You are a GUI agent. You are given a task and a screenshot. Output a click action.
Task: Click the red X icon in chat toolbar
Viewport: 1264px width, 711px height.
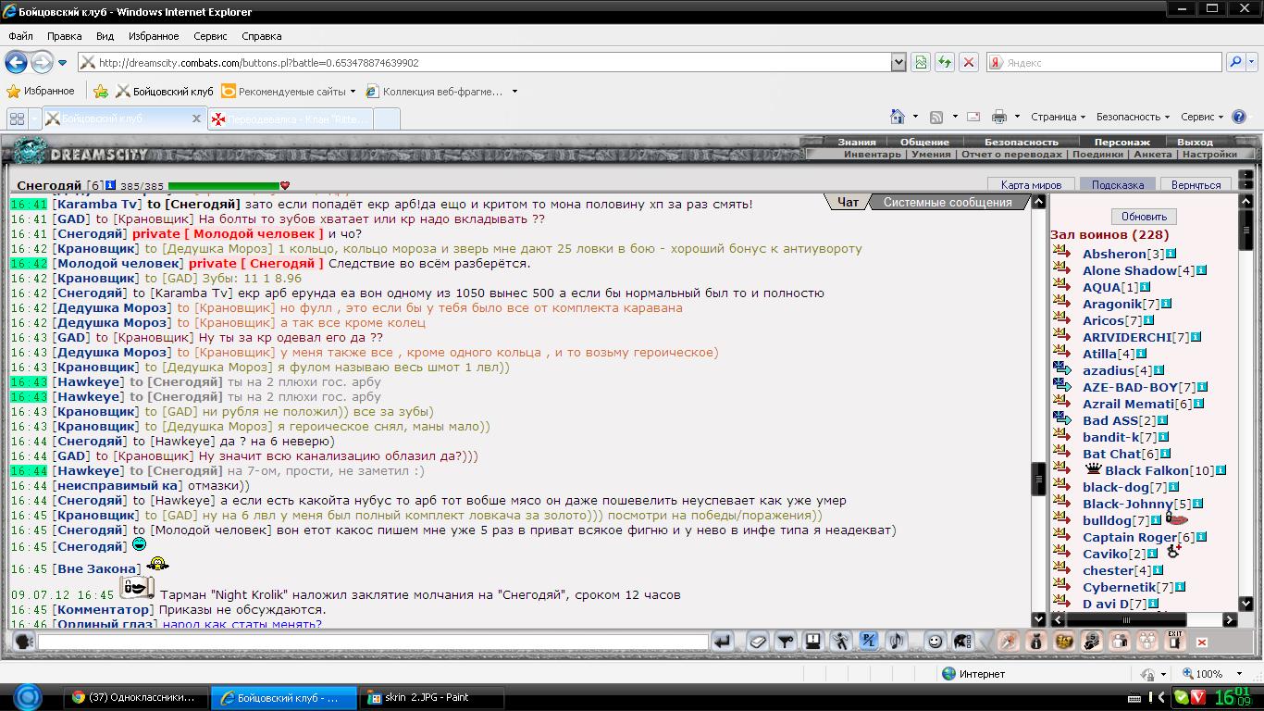pyautogui.click(x=1202, y=642)
